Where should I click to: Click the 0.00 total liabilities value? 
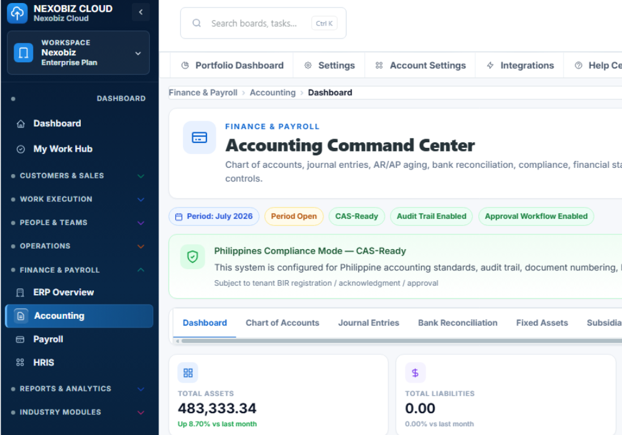420,408
